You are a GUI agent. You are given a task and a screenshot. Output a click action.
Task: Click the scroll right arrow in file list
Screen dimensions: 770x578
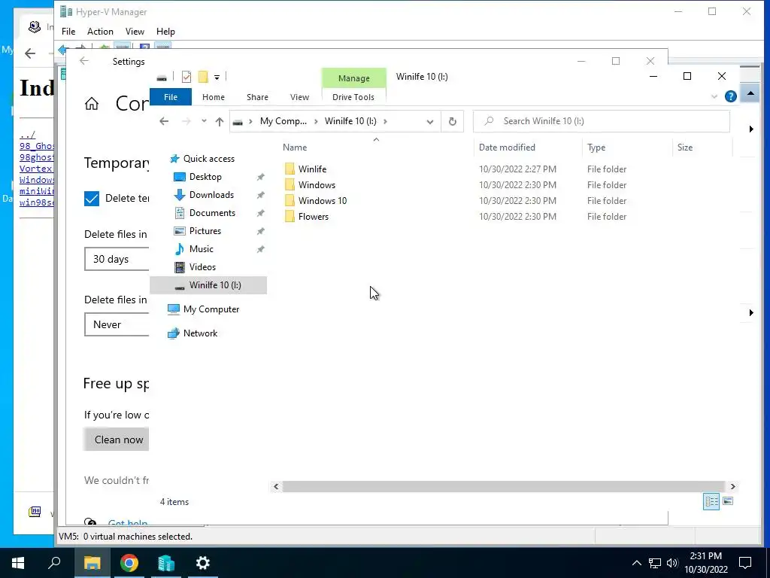732,487
